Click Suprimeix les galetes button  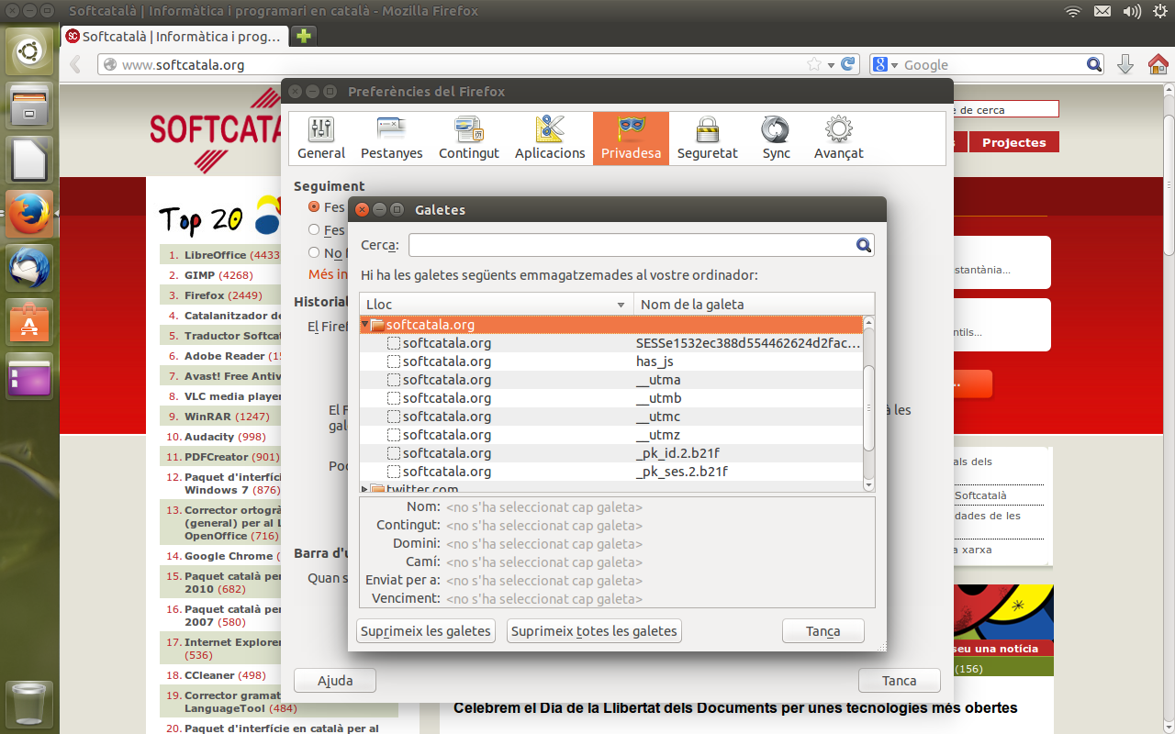(x=426, y=631)
